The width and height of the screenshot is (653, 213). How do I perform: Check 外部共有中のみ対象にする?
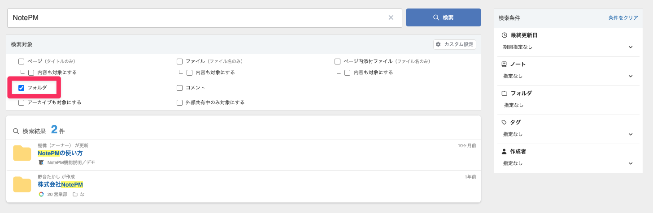tap(179, 102)
